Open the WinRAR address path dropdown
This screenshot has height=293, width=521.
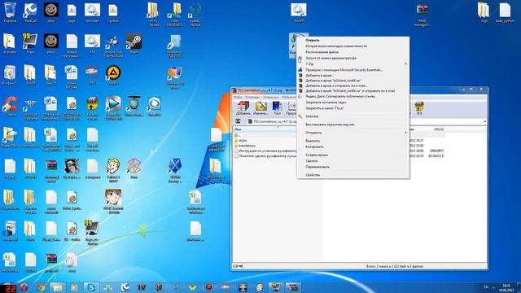(x=485, y=121)
